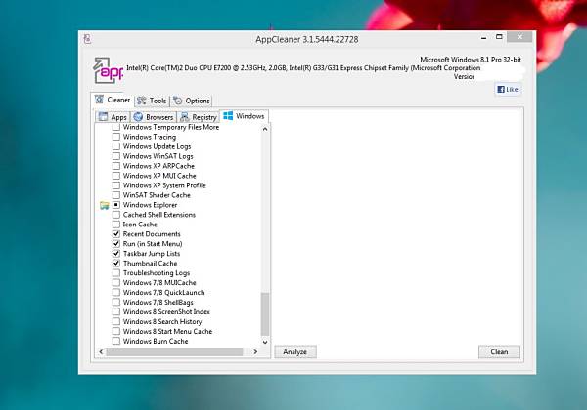
Task: Click the Windows Explorer folder icon
Action: [105, 205]
